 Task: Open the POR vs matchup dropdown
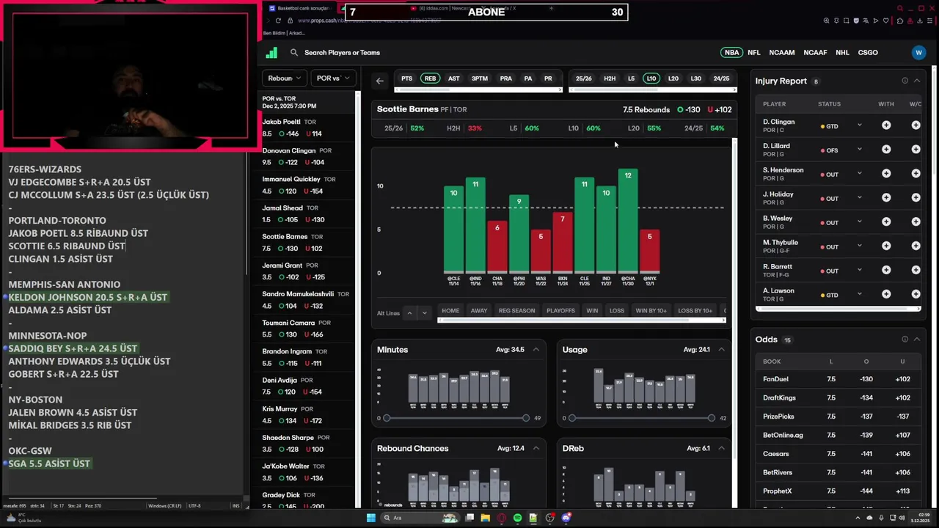pyautogui.click(x=333, y=78)
